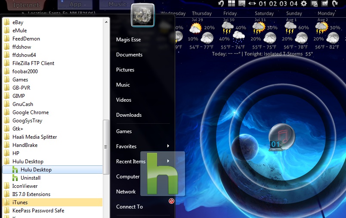Click the red blocked icon beside Connect To

click(x=171, y=201)
